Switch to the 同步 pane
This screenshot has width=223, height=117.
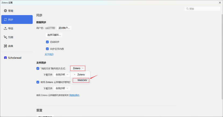point(17,19)
